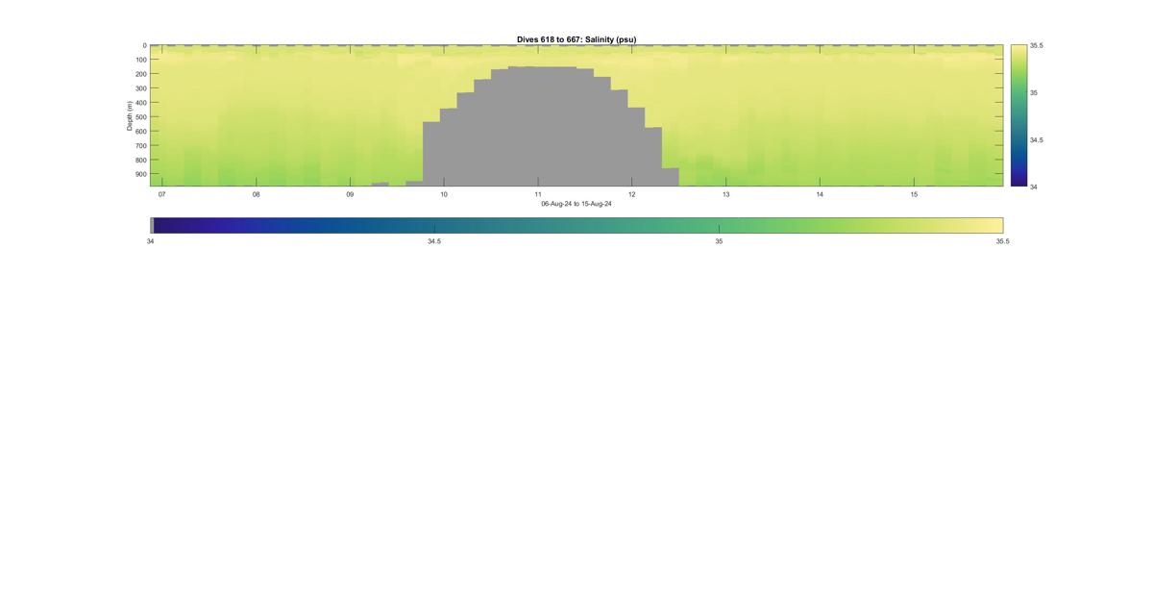Select the depth tick label '300'
Image resolution: width=1153 pixels, height=598 pixels.
(x=140, y=88)
